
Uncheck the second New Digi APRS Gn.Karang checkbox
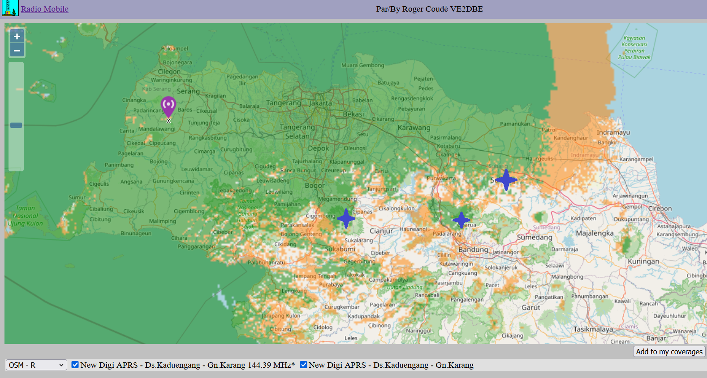303,365
